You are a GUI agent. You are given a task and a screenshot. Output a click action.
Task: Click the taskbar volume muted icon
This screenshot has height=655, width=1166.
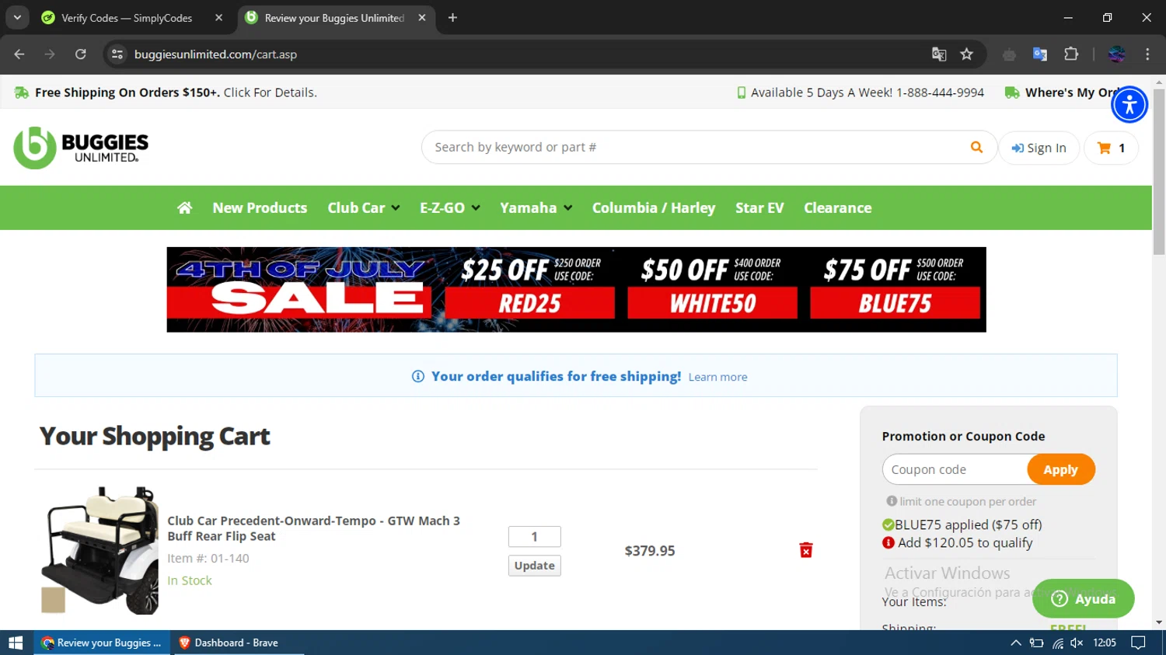click(1077, 643)
